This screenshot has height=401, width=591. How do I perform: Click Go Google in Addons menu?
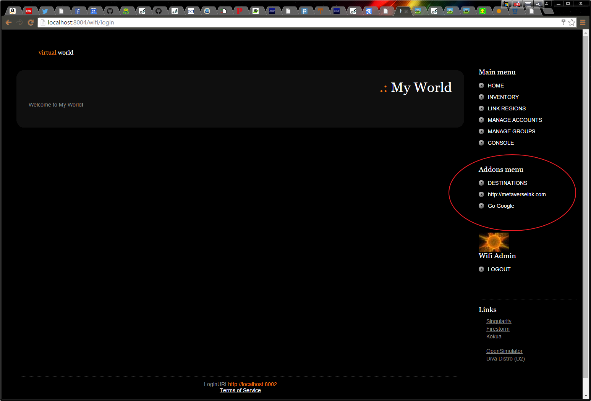click(501, 206)
